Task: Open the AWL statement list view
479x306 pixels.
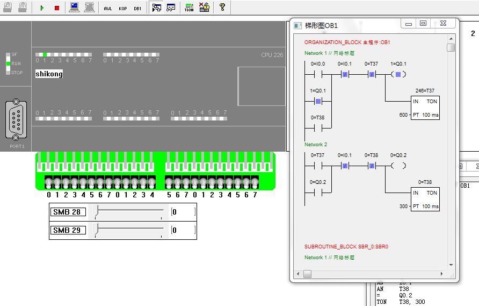Action: click(108, 8)
